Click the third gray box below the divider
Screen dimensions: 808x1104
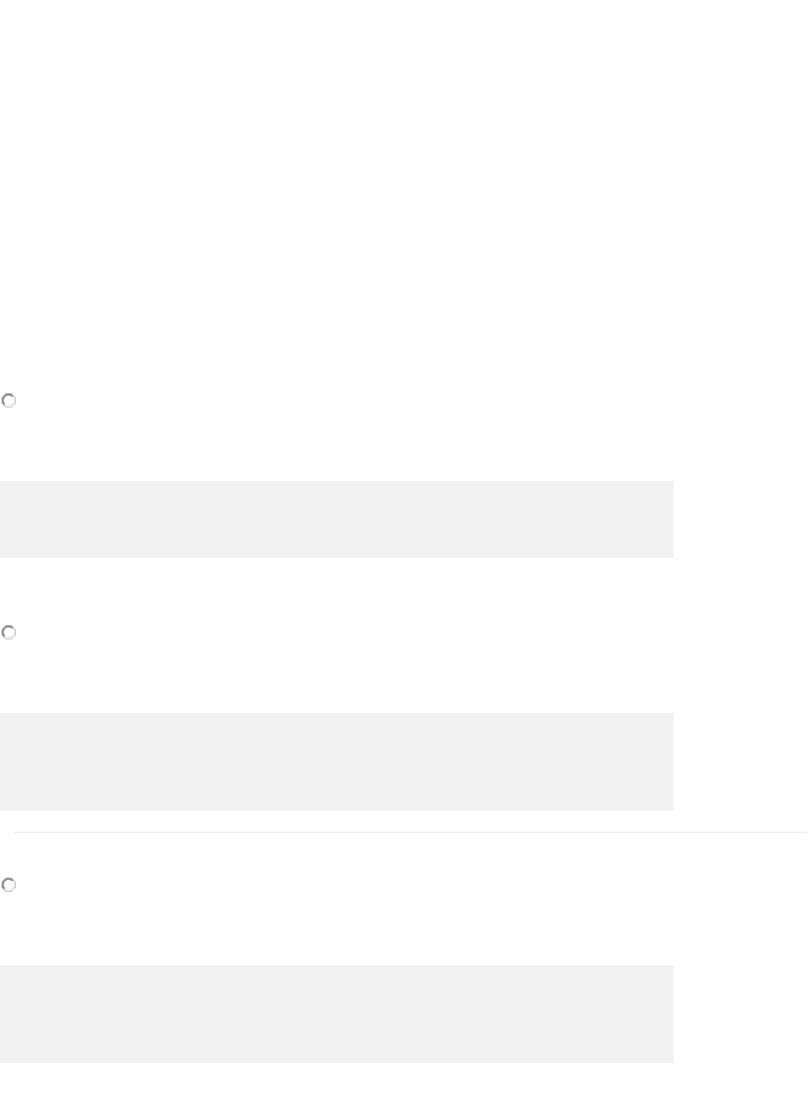[x=336, y=1014]
